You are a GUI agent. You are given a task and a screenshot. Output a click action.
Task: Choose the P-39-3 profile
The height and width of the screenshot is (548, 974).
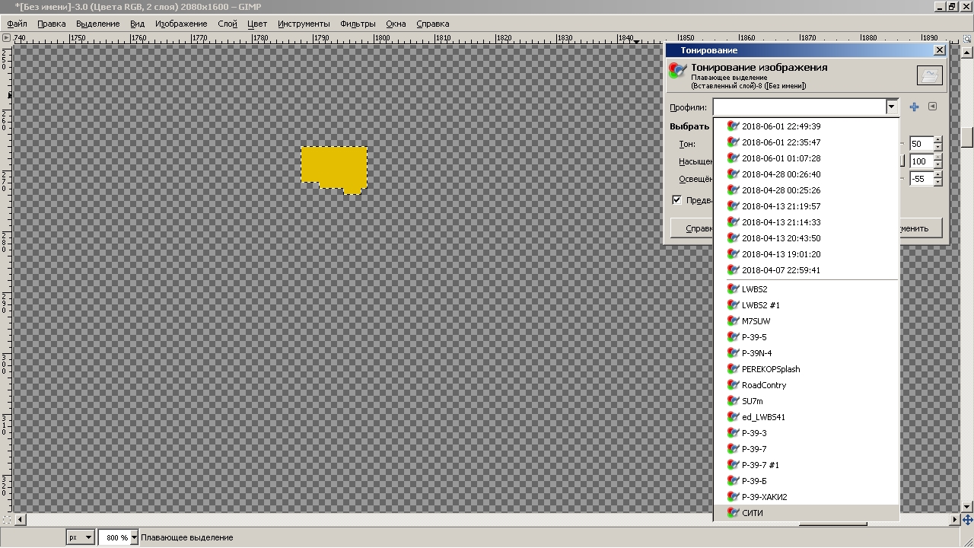807,433
